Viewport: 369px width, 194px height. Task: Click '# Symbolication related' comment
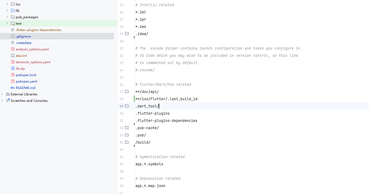[x=160, y=157]
